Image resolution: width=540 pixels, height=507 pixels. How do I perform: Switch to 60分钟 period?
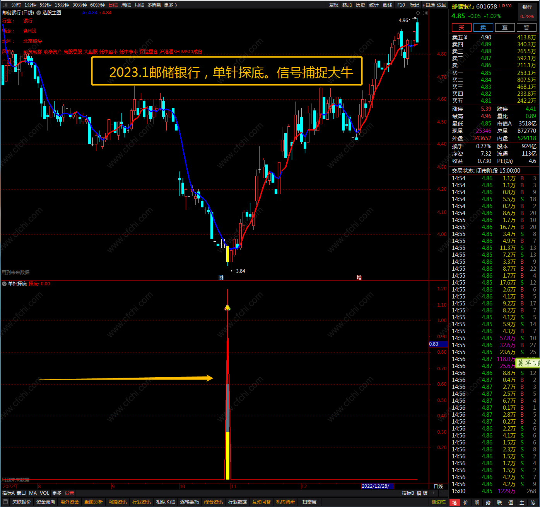click(97, 5)
